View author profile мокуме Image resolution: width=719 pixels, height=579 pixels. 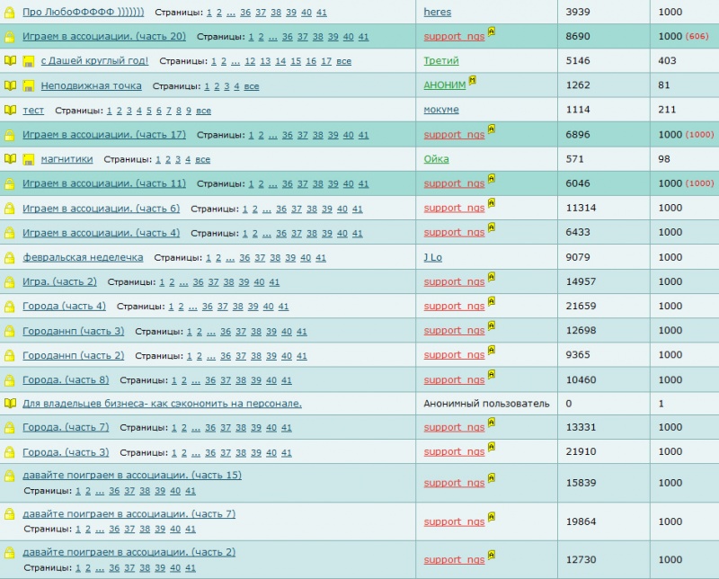pyautogui.click(x=441, y=110)
